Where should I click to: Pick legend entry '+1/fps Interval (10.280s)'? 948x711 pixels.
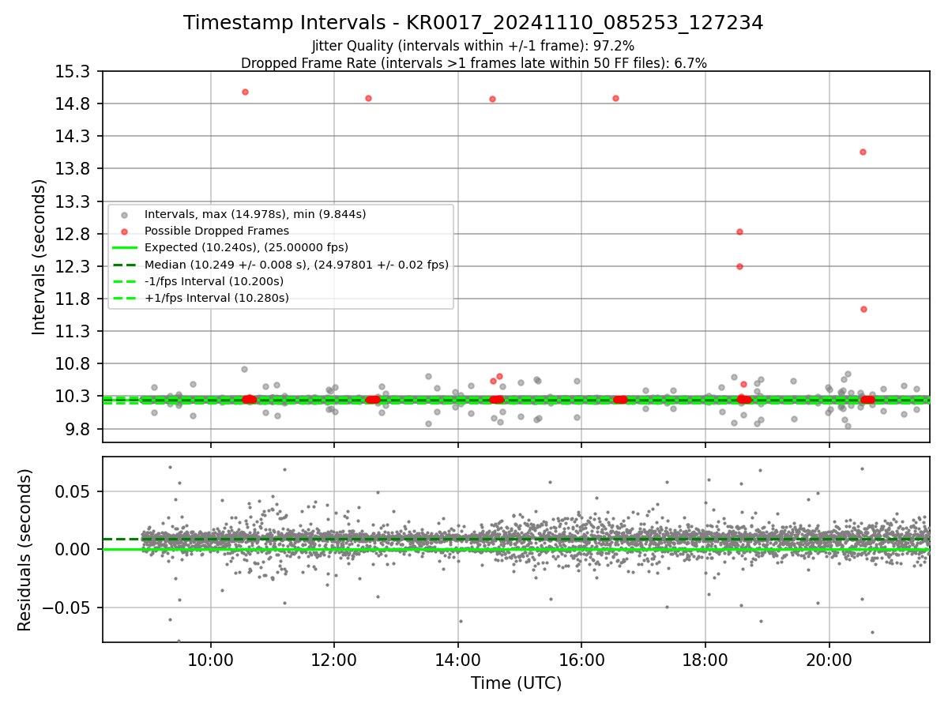pyautogui.click(x=216, y=298)
